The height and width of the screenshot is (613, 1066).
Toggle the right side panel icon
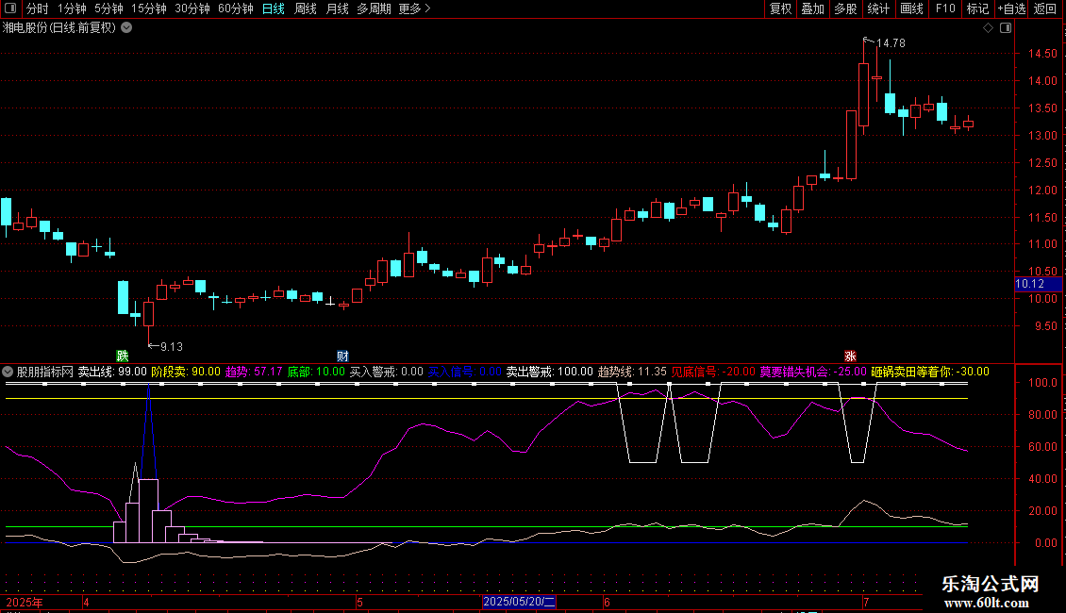coord(1006,28)
